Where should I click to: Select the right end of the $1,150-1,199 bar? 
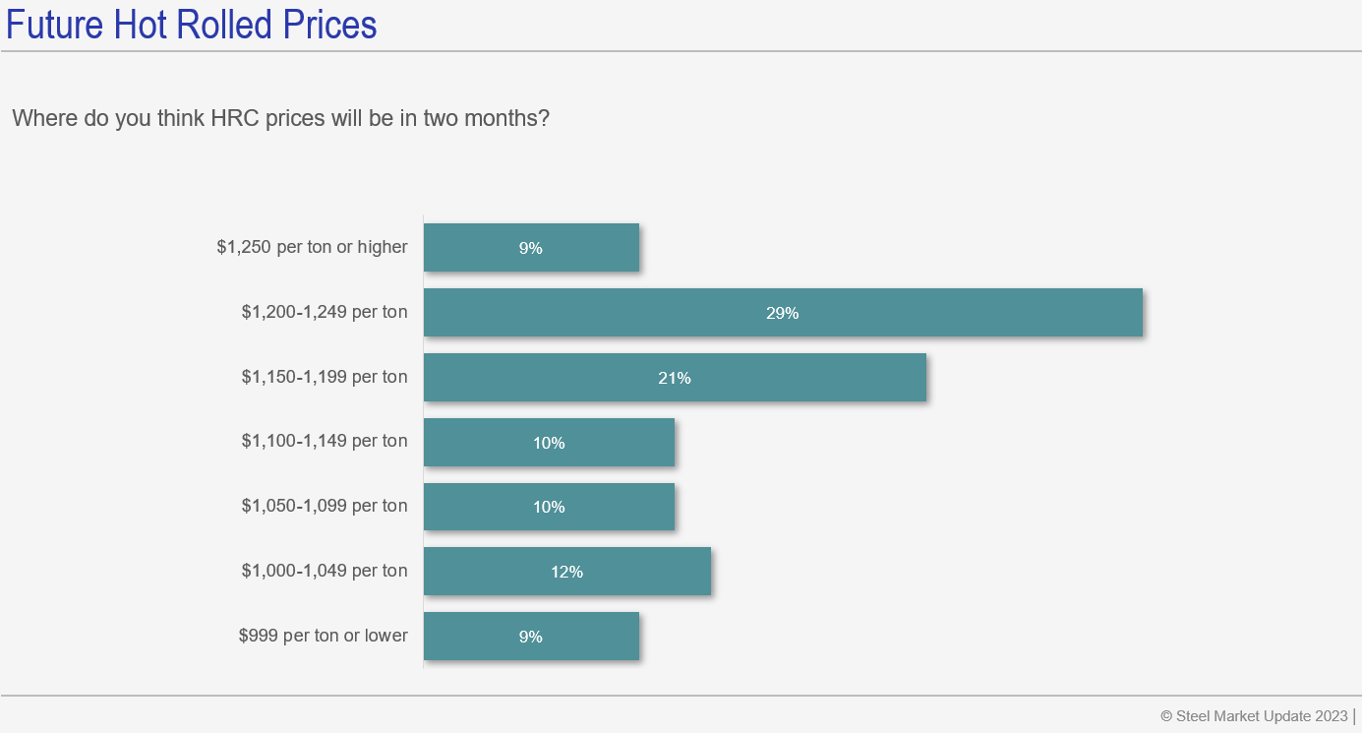[x=920, y=378]
